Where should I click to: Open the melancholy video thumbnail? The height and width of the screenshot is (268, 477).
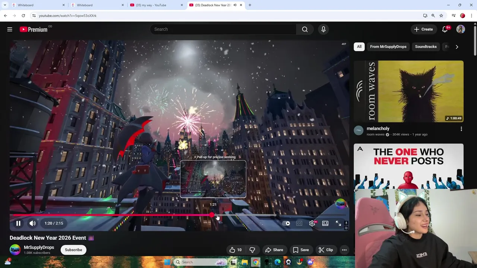point(408,91)
